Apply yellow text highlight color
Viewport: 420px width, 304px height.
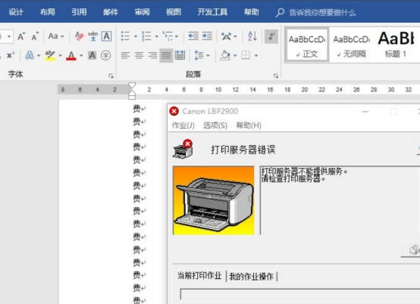point(50,55)
